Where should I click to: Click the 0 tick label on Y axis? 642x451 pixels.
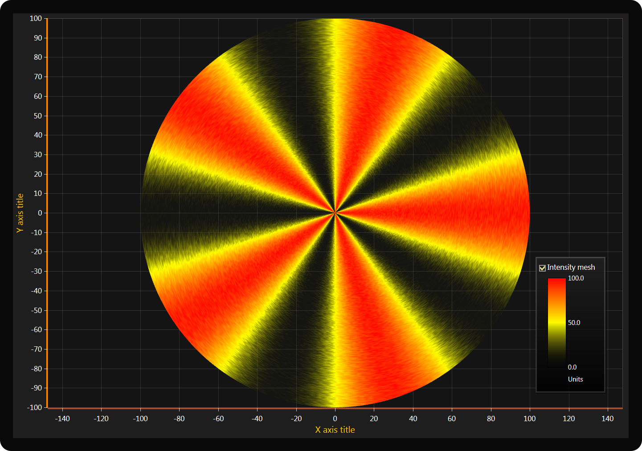tap(40, 213)
